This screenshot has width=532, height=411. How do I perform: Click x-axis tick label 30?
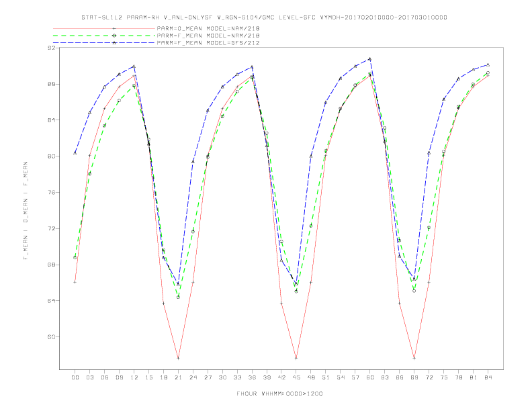[222, 377]
